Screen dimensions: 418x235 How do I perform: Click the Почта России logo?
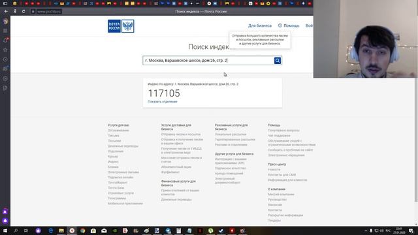[x=121, y=26]
